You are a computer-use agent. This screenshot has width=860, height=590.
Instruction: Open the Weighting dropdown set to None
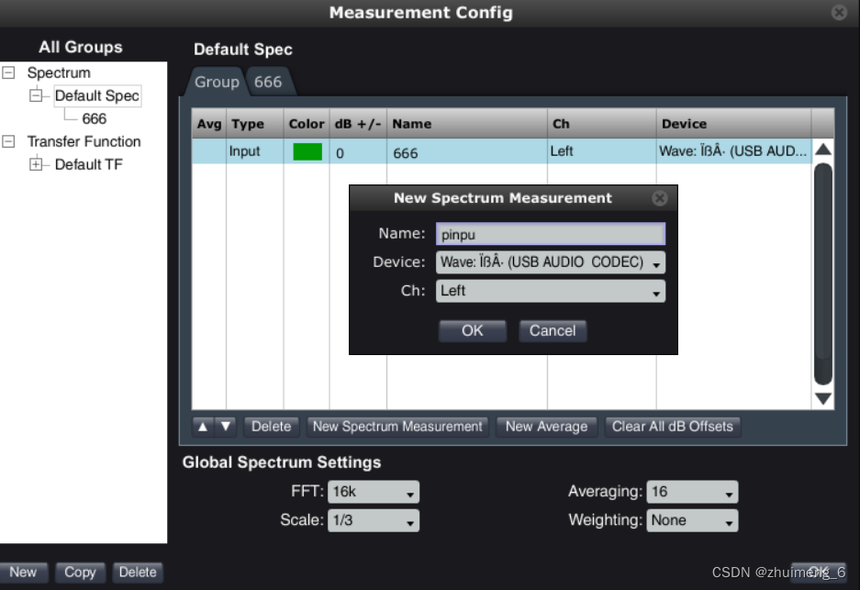[x=692, y=520]
